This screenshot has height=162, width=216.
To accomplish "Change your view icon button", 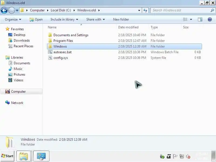I will (x=185, y=19).
